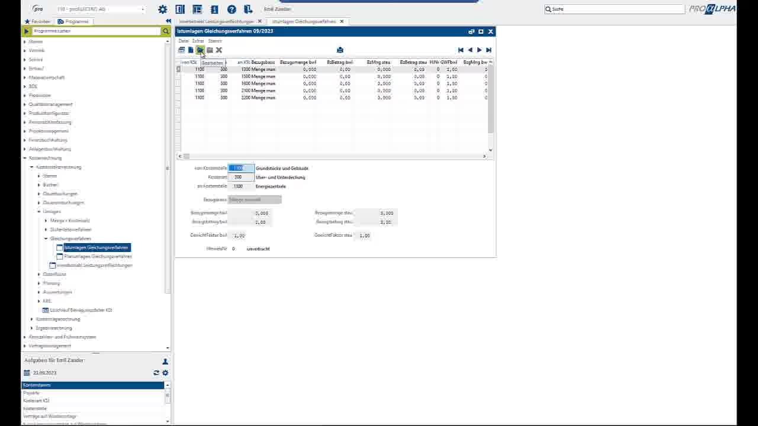Click the search magnifier in program search
Viewport: 758px width, 426px height.
[166, 31]
